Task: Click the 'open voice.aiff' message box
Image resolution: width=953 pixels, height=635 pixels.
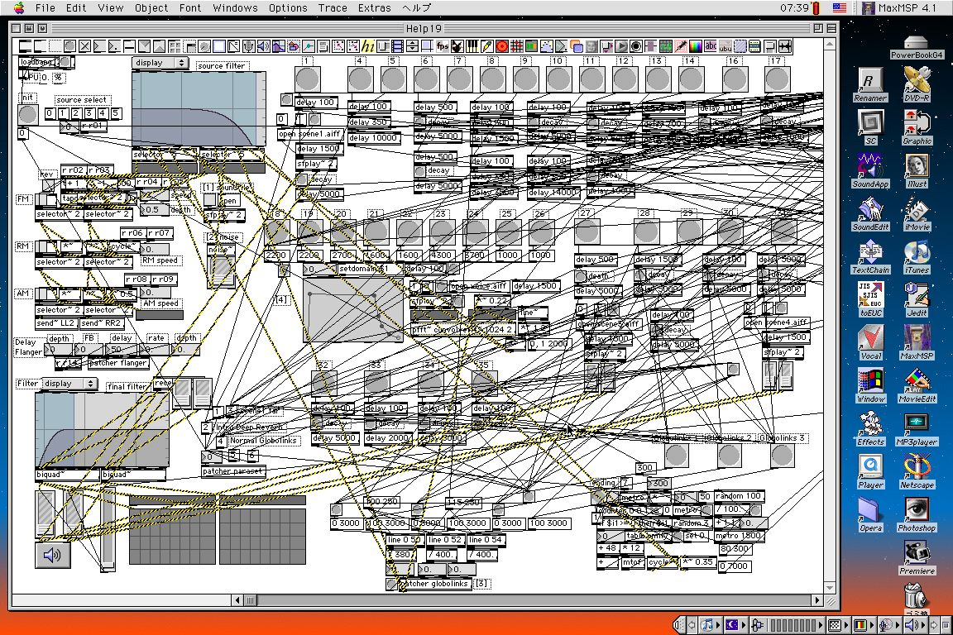Action: (x=478, y=285)
